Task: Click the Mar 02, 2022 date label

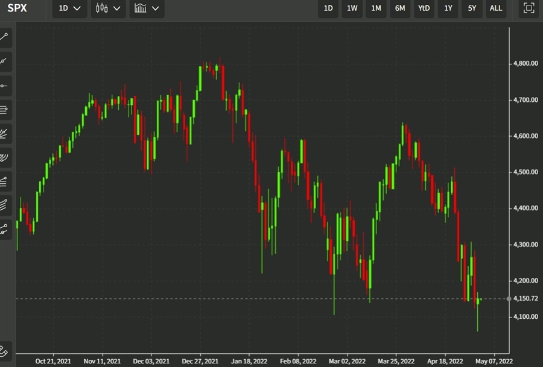Action: pyautogui.click(x=347, y=361)
